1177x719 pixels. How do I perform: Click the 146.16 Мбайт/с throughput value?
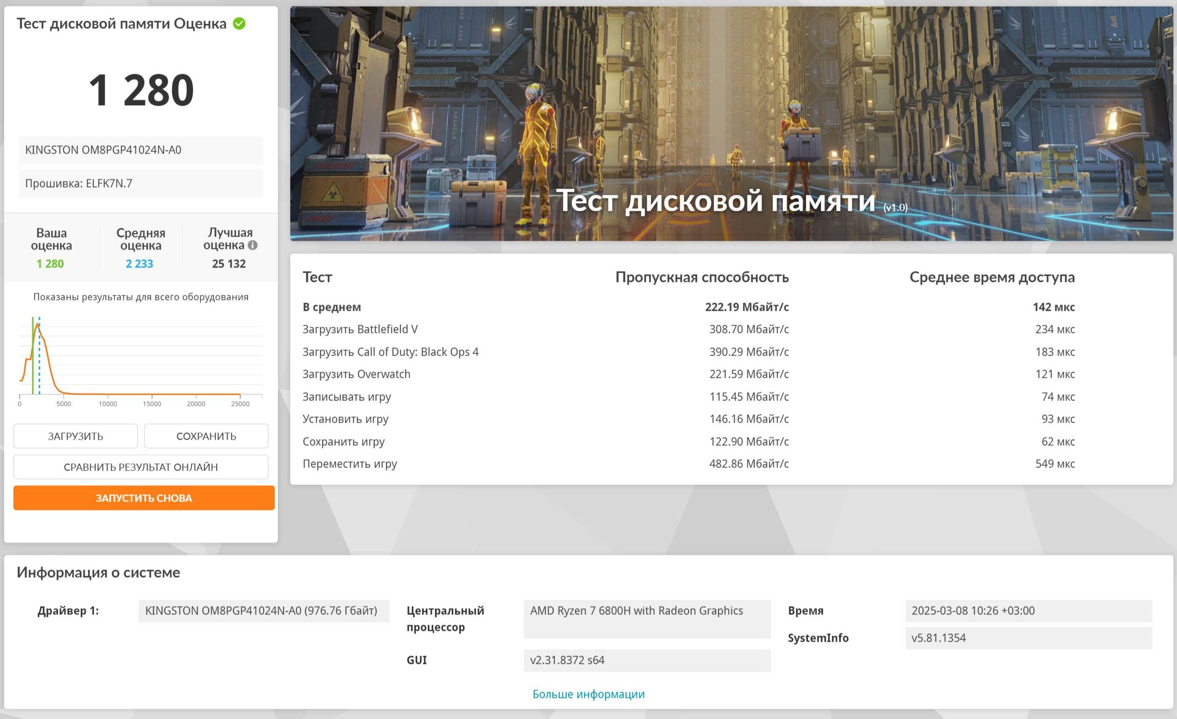749,419
